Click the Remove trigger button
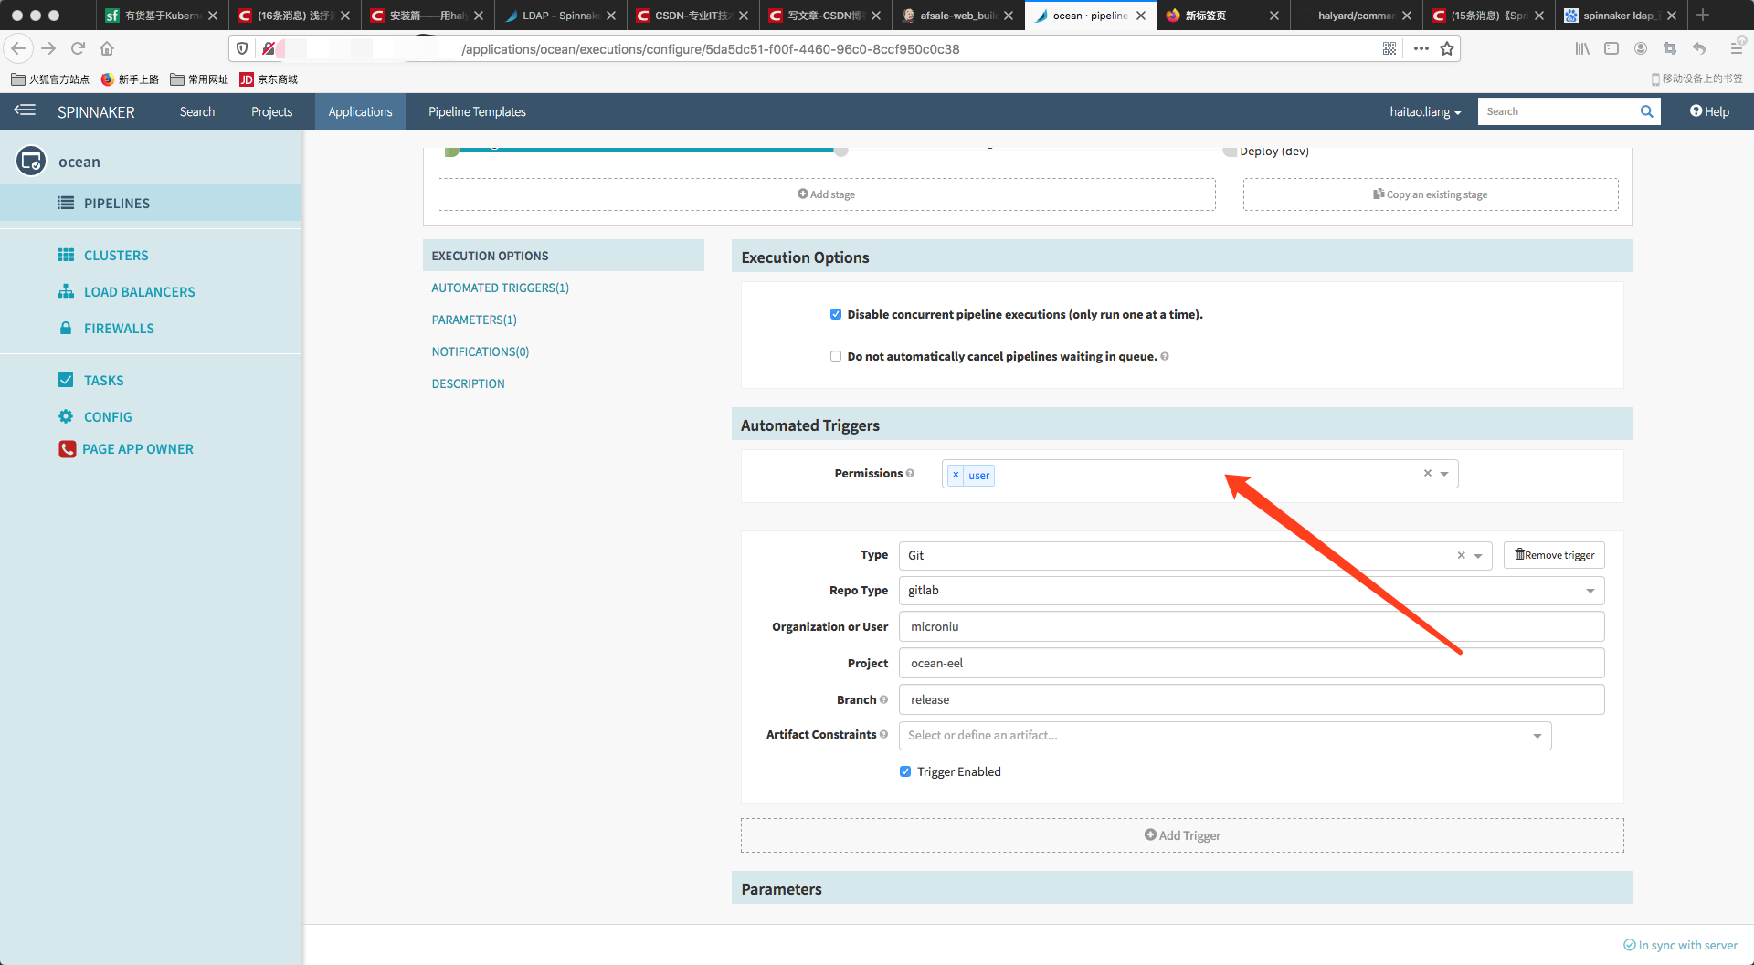Screen dimensions: 1754x965 click(x=1554, y=555)
